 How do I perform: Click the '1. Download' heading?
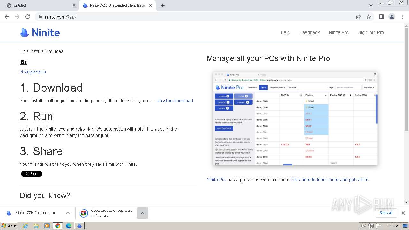coord(51,88)
